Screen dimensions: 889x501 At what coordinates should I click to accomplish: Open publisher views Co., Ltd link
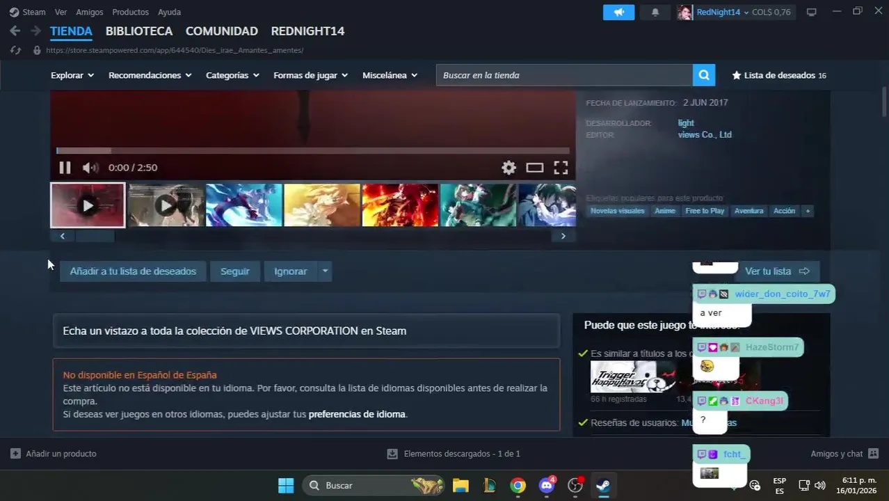coord(705,135)
